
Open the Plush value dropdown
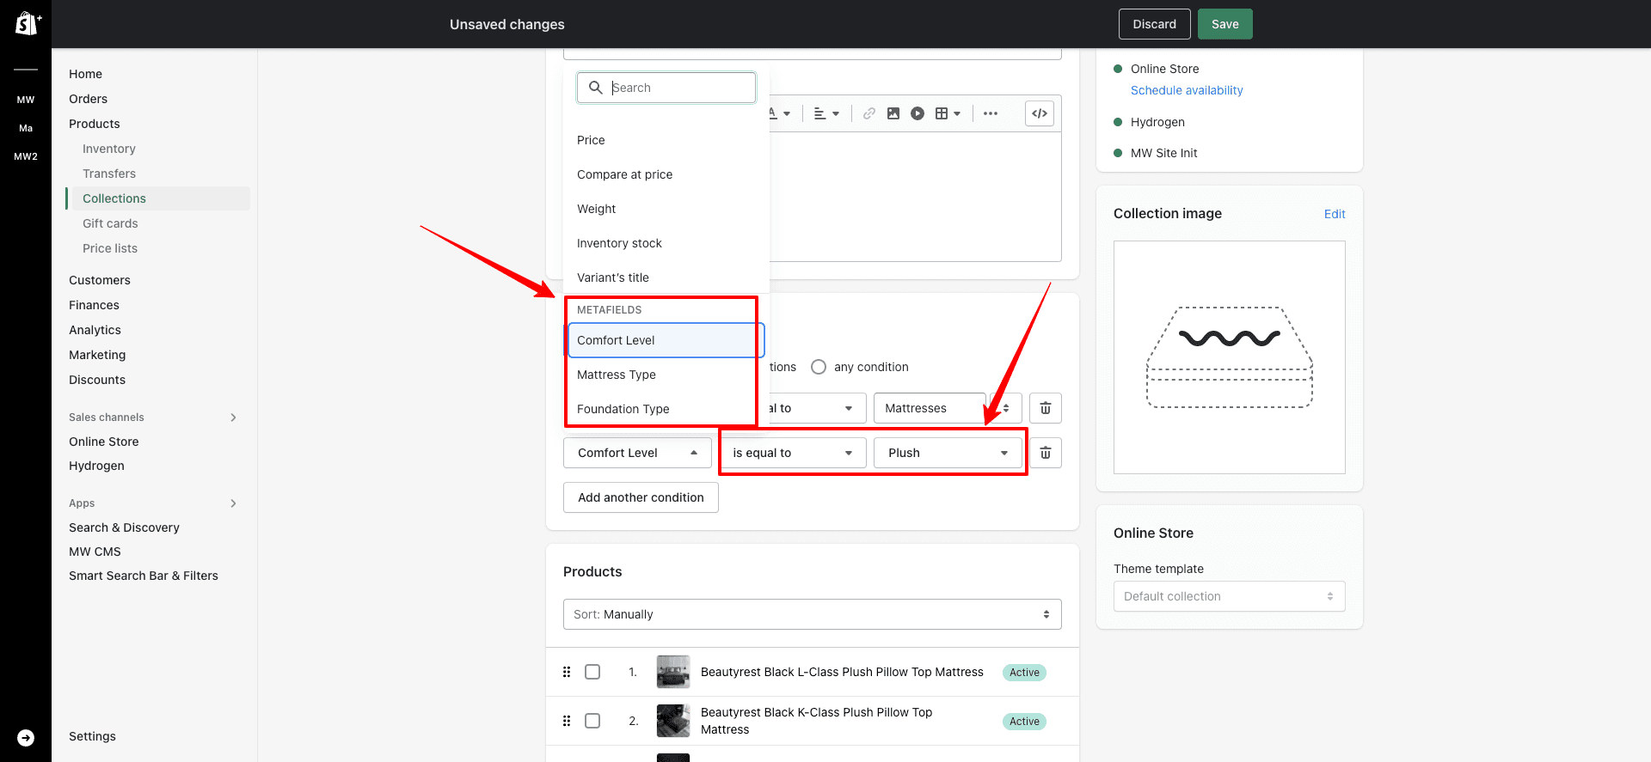click(x=948, y=453)
